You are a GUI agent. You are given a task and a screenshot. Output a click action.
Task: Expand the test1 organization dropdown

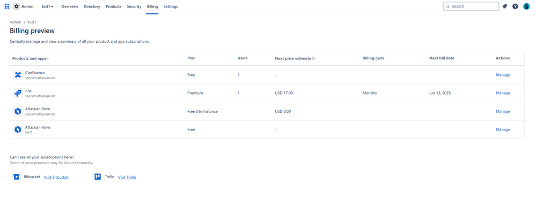click(x=48, y=6)
